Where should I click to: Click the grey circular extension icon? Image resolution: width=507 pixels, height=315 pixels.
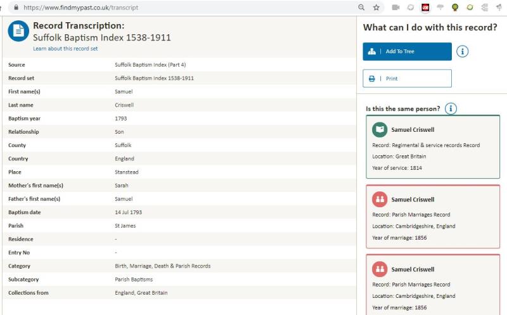click(410, 7)
